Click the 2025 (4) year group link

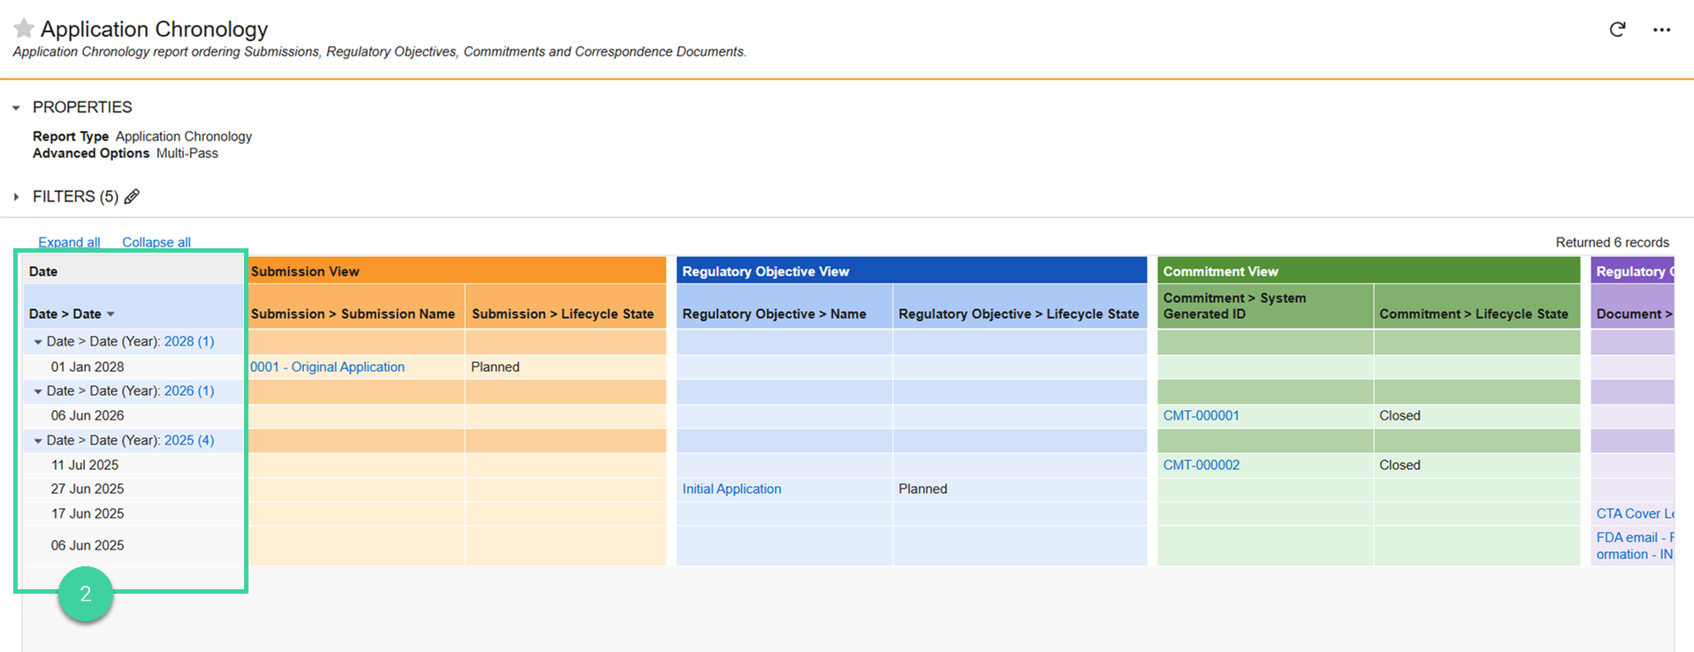point(189,440)
